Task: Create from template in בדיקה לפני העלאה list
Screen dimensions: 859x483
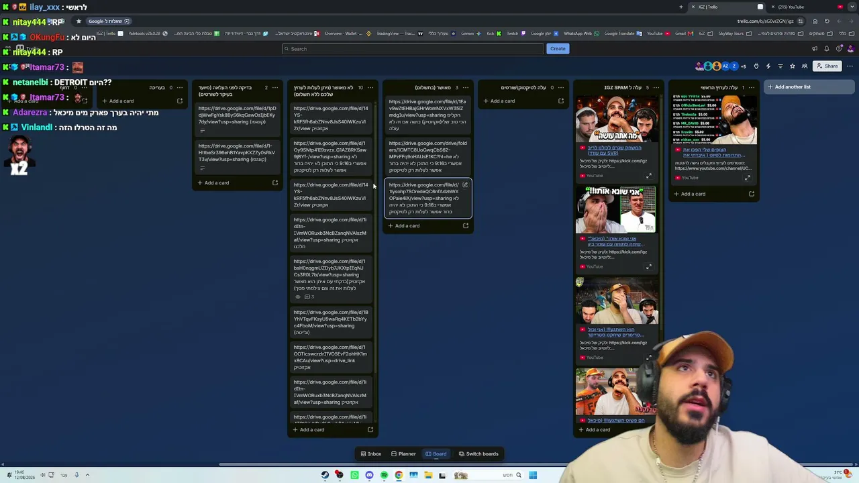Action: (x=275, y=183)
